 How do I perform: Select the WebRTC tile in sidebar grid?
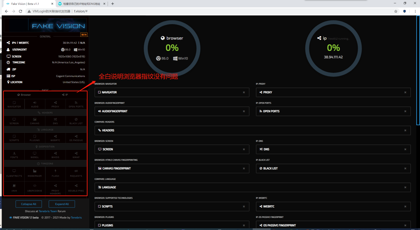[x=55, y=138]
